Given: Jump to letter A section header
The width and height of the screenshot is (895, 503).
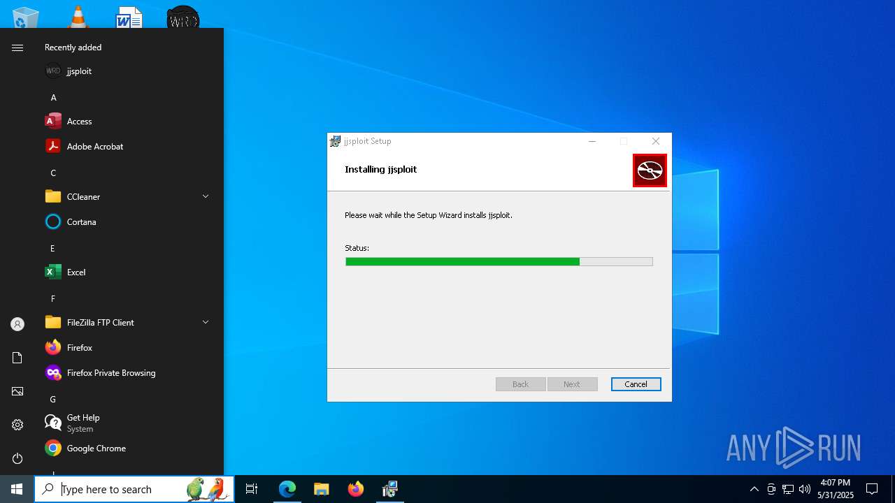Looking at the screenshot, I should point(53,97).
